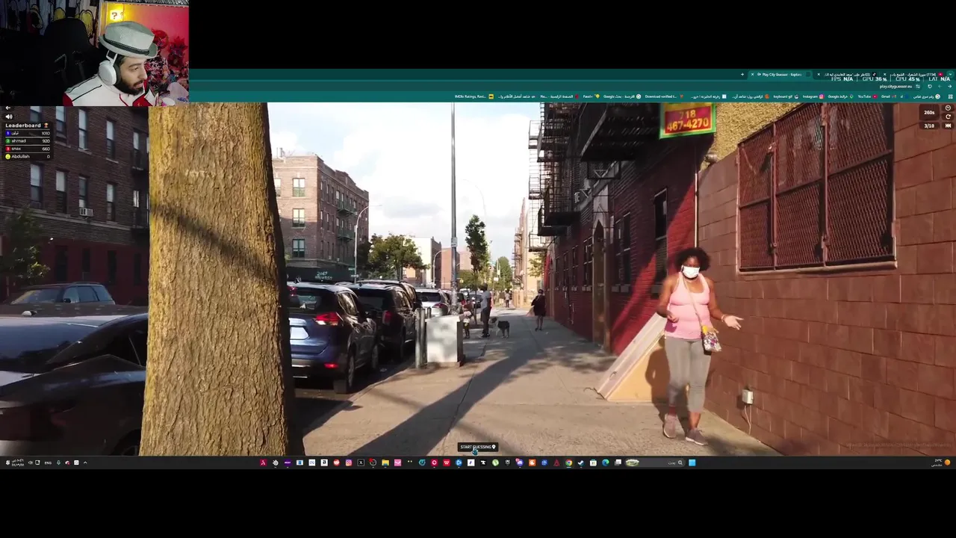The image size is (956, 538).
Task: Open the YouTube bookmark
Action: coord(866,96)
